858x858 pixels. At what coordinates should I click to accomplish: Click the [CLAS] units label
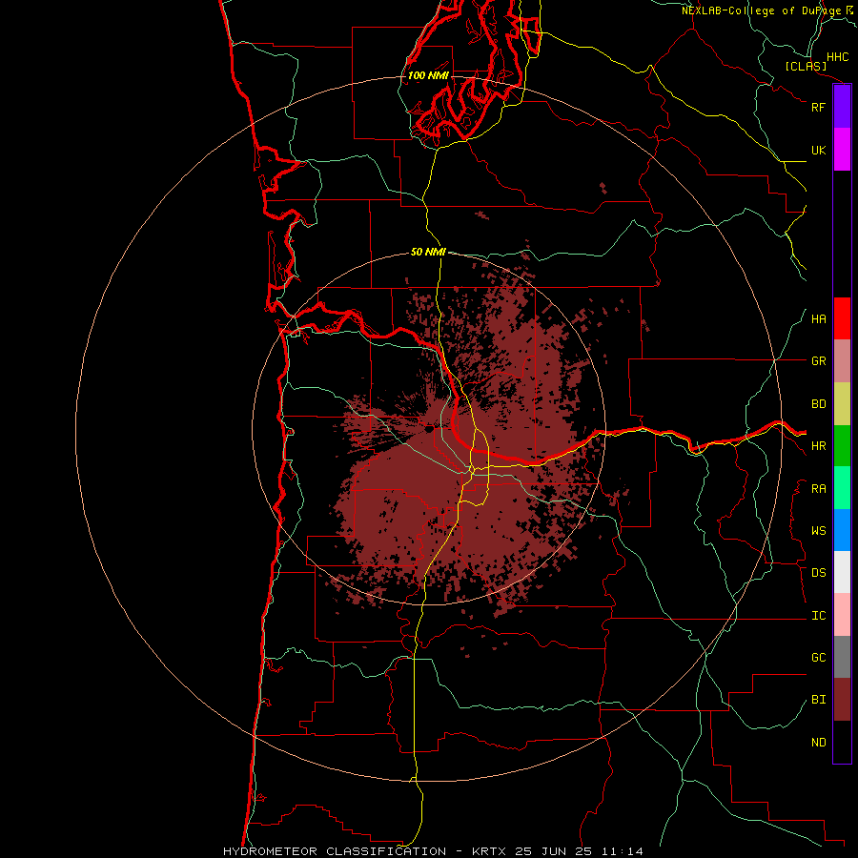[806, 67]
